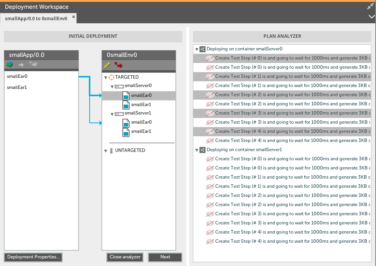Click the Next button
376x266 pixels.
pos(165,257)
